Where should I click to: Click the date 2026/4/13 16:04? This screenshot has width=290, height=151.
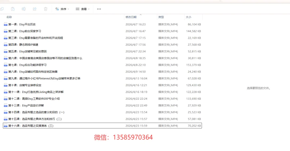136,78
